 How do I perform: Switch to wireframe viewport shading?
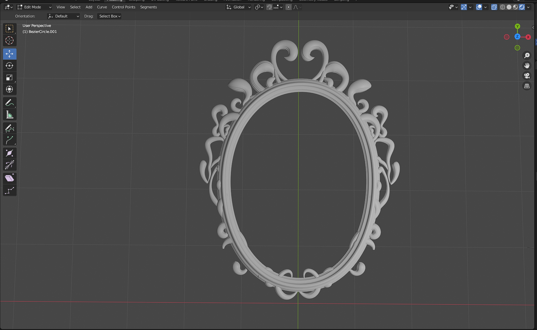503,7
